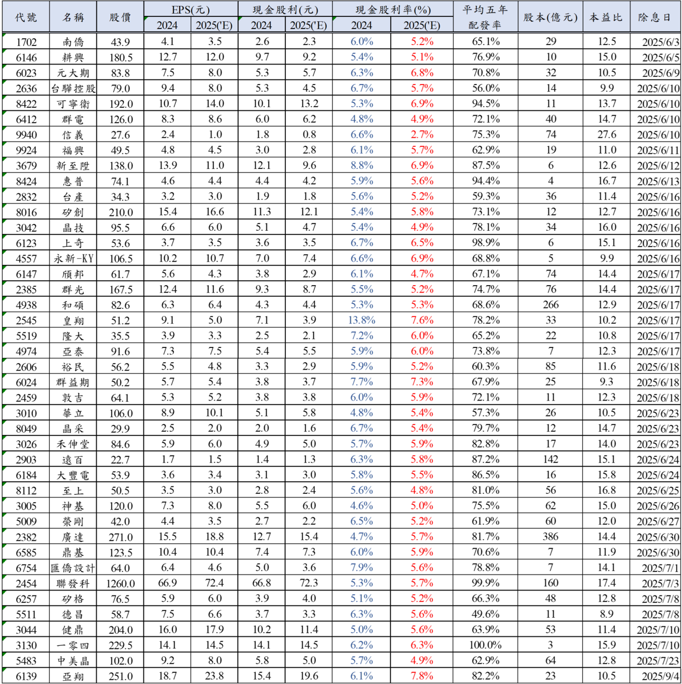Click the name cell 群電
682x684 pixels.
(73, 119)
